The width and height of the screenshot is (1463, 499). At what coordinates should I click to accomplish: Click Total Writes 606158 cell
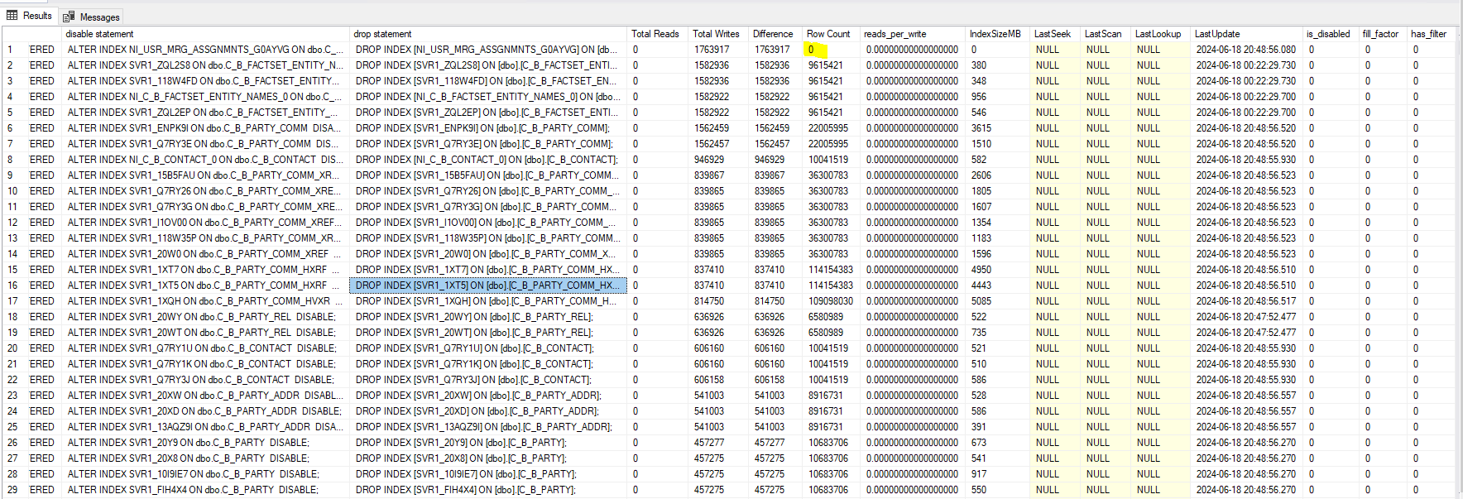tap(719, 380)
